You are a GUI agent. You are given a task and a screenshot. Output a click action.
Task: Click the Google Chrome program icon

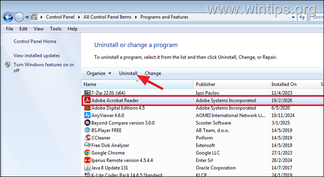point(87,153)
